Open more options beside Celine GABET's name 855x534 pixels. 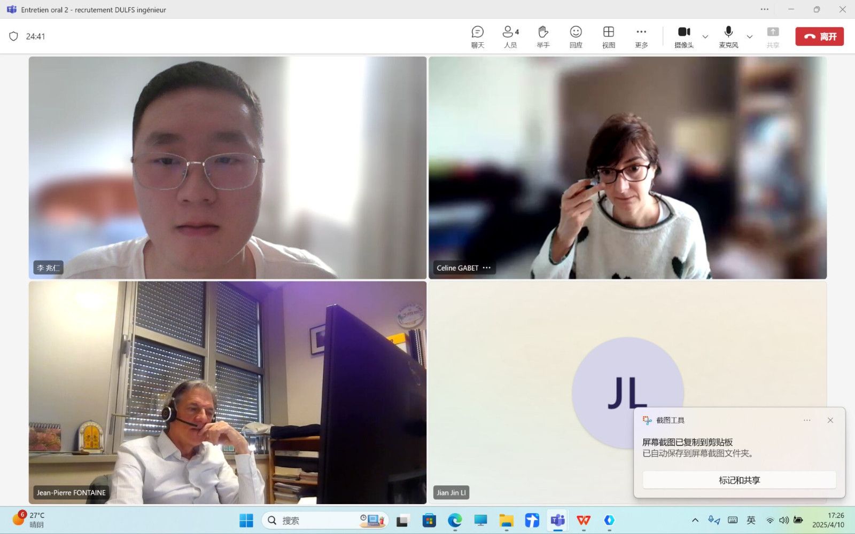coord(486,268)
